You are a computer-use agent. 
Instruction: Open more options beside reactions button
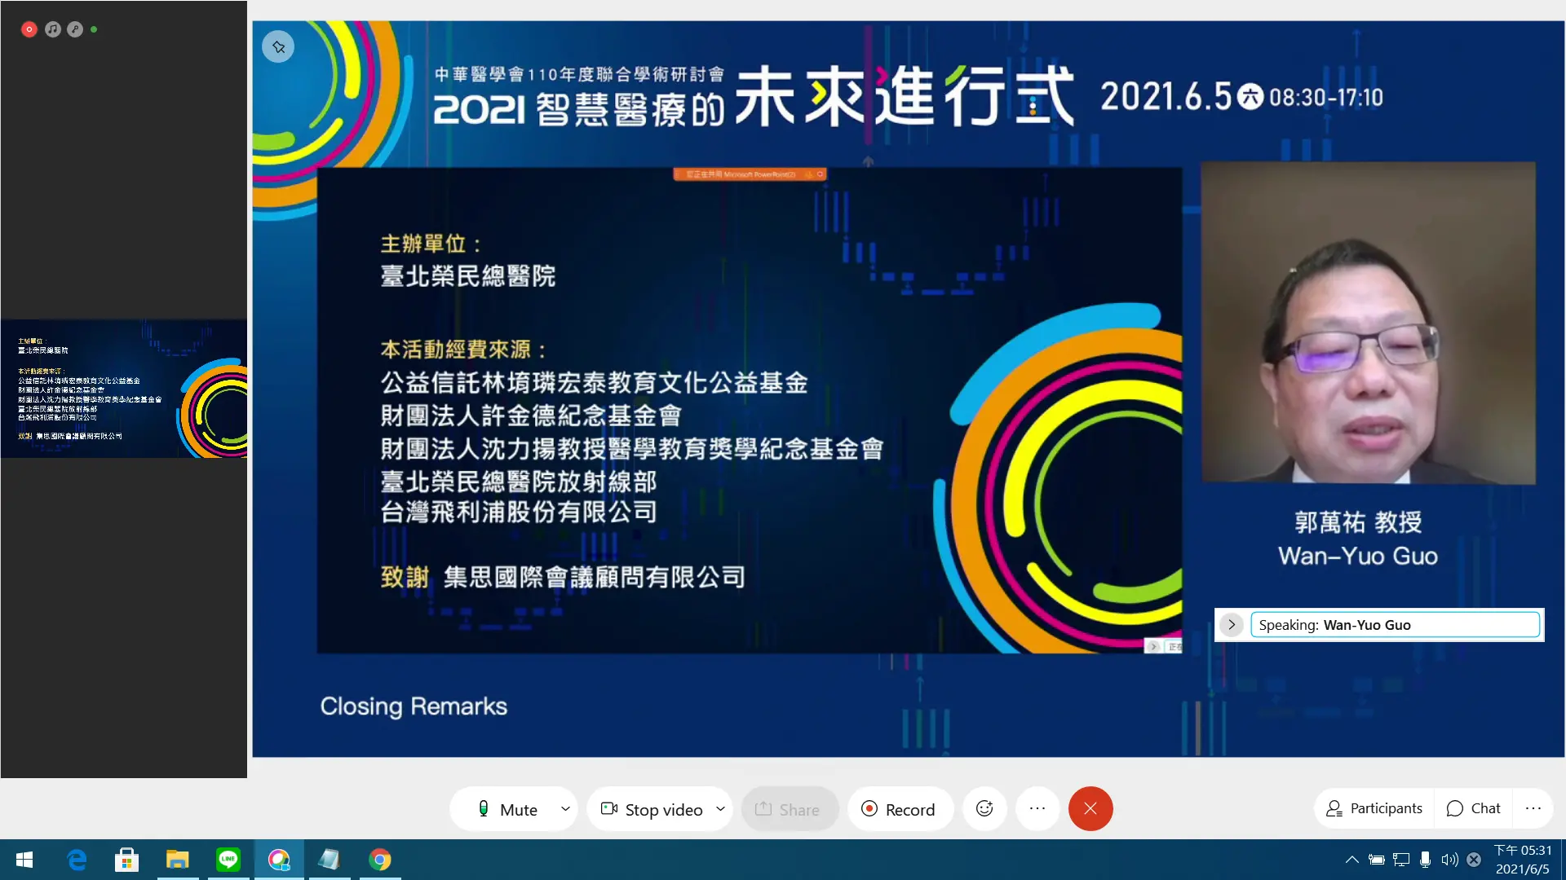coord(1037,808)
